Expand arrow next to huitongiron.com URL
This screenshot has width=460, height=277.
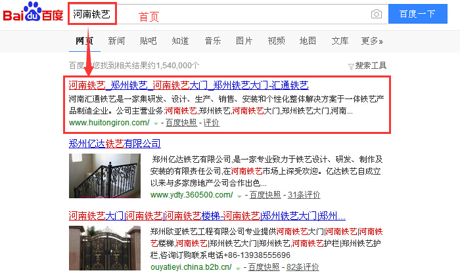tap(156, 123)
